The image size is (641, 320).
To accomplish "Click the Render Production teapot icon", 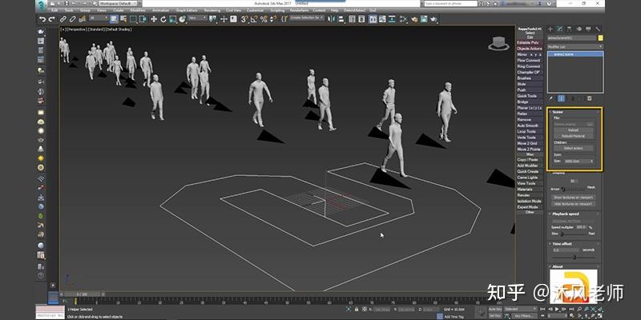I will pyautogui.click(x=433, y=18).
